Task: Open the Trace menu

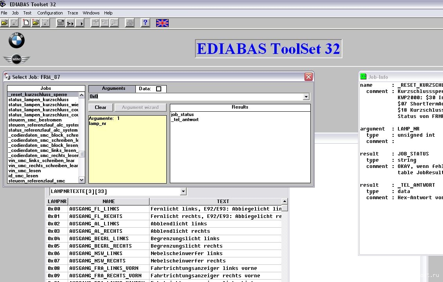Action: click(x=72, y=13)
